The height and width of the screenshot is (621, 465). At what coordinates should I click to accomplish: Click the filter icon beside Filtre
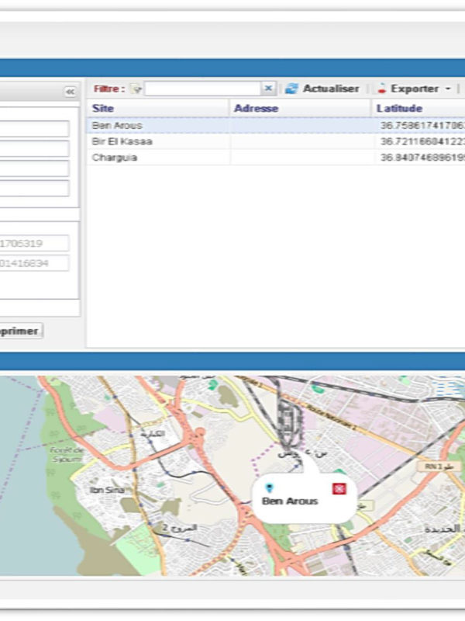click(x=136, y=89)
